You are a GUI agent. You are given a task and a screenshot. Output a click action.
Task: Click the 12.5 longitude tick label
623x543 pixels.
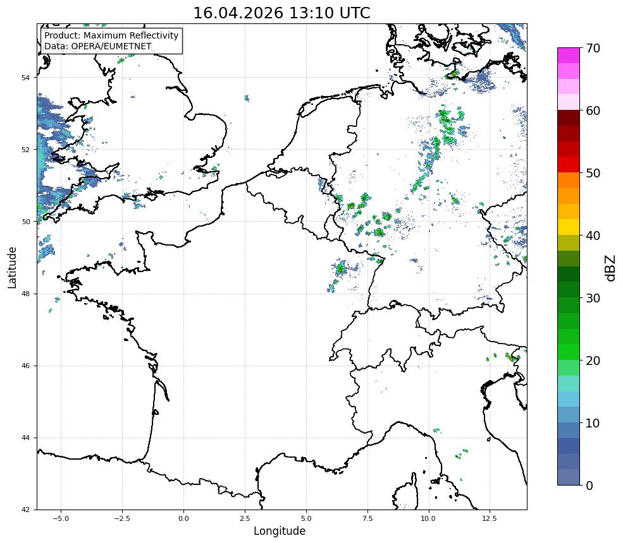click(490, 518)
